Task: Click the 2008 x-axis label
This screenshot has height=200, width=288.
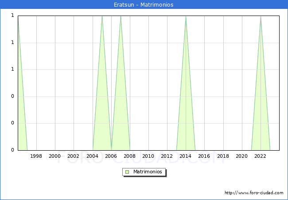Action: pos(129,156)
